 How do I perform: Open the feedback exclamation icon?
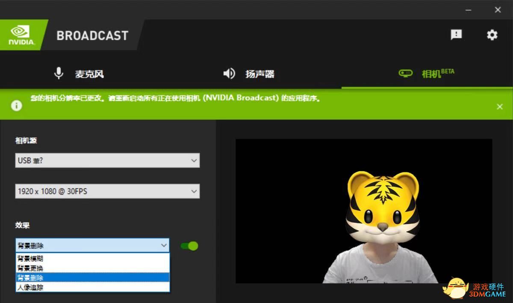click(x=457, y=35)
